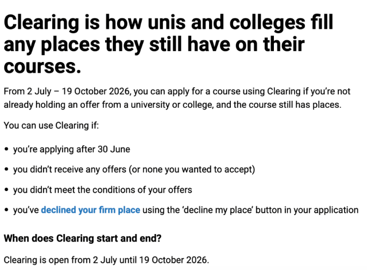
Task: Click the 'When does Clearing start and end?' subheading
Action: click(83, 238)
